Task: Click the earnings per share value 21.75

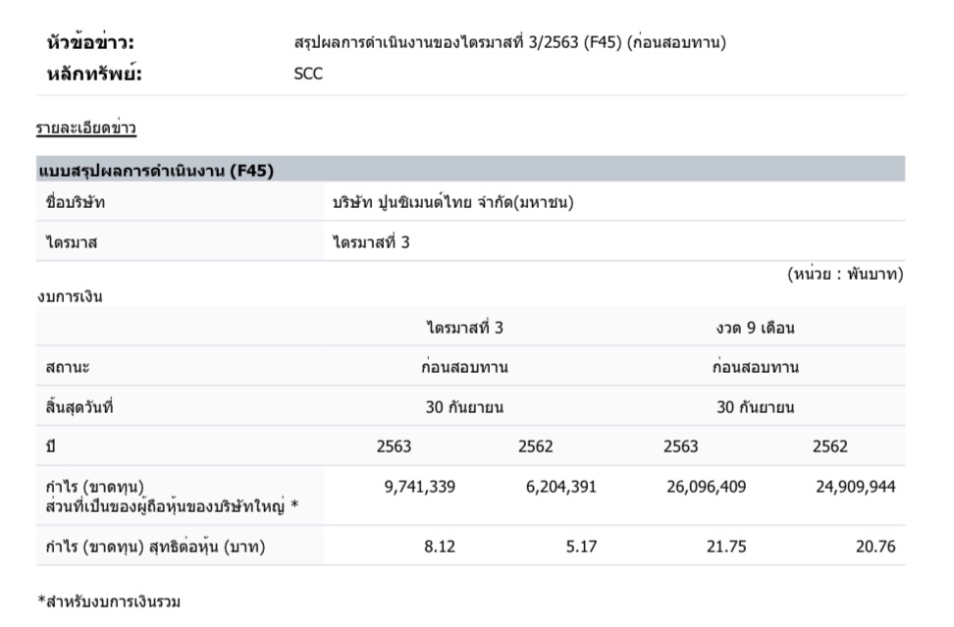Action: (727, 547)
